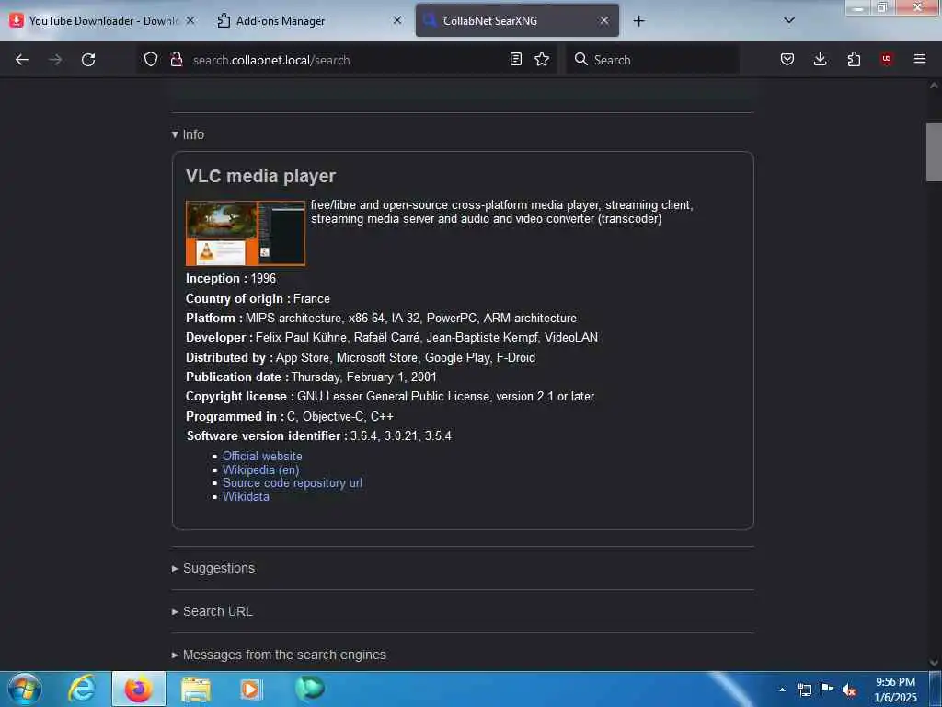Open the Official website link
The width and height of the screenshot is (942, 707).
click(x=262, y=457)
